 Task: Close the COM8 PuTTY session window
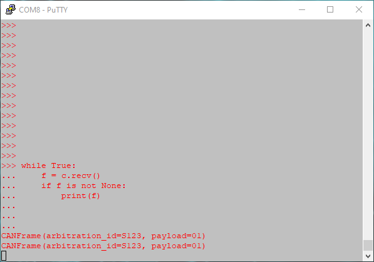359,9
